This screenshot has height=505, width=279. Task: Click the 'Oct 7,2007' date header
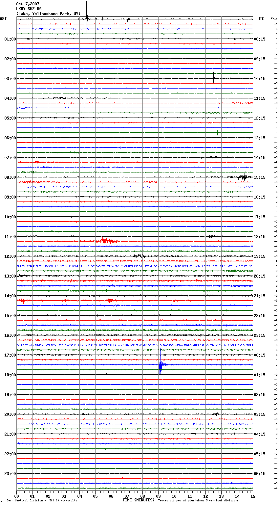[28, 4]
